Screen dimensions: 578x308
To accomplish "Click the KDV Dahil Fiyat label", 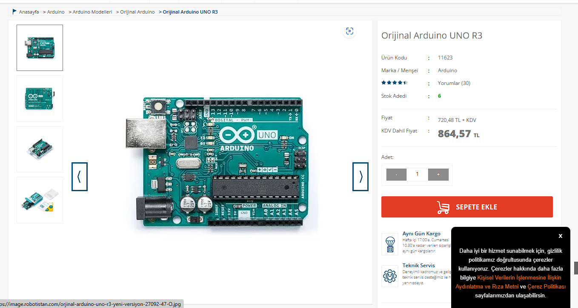I will (x=399, y=131).
